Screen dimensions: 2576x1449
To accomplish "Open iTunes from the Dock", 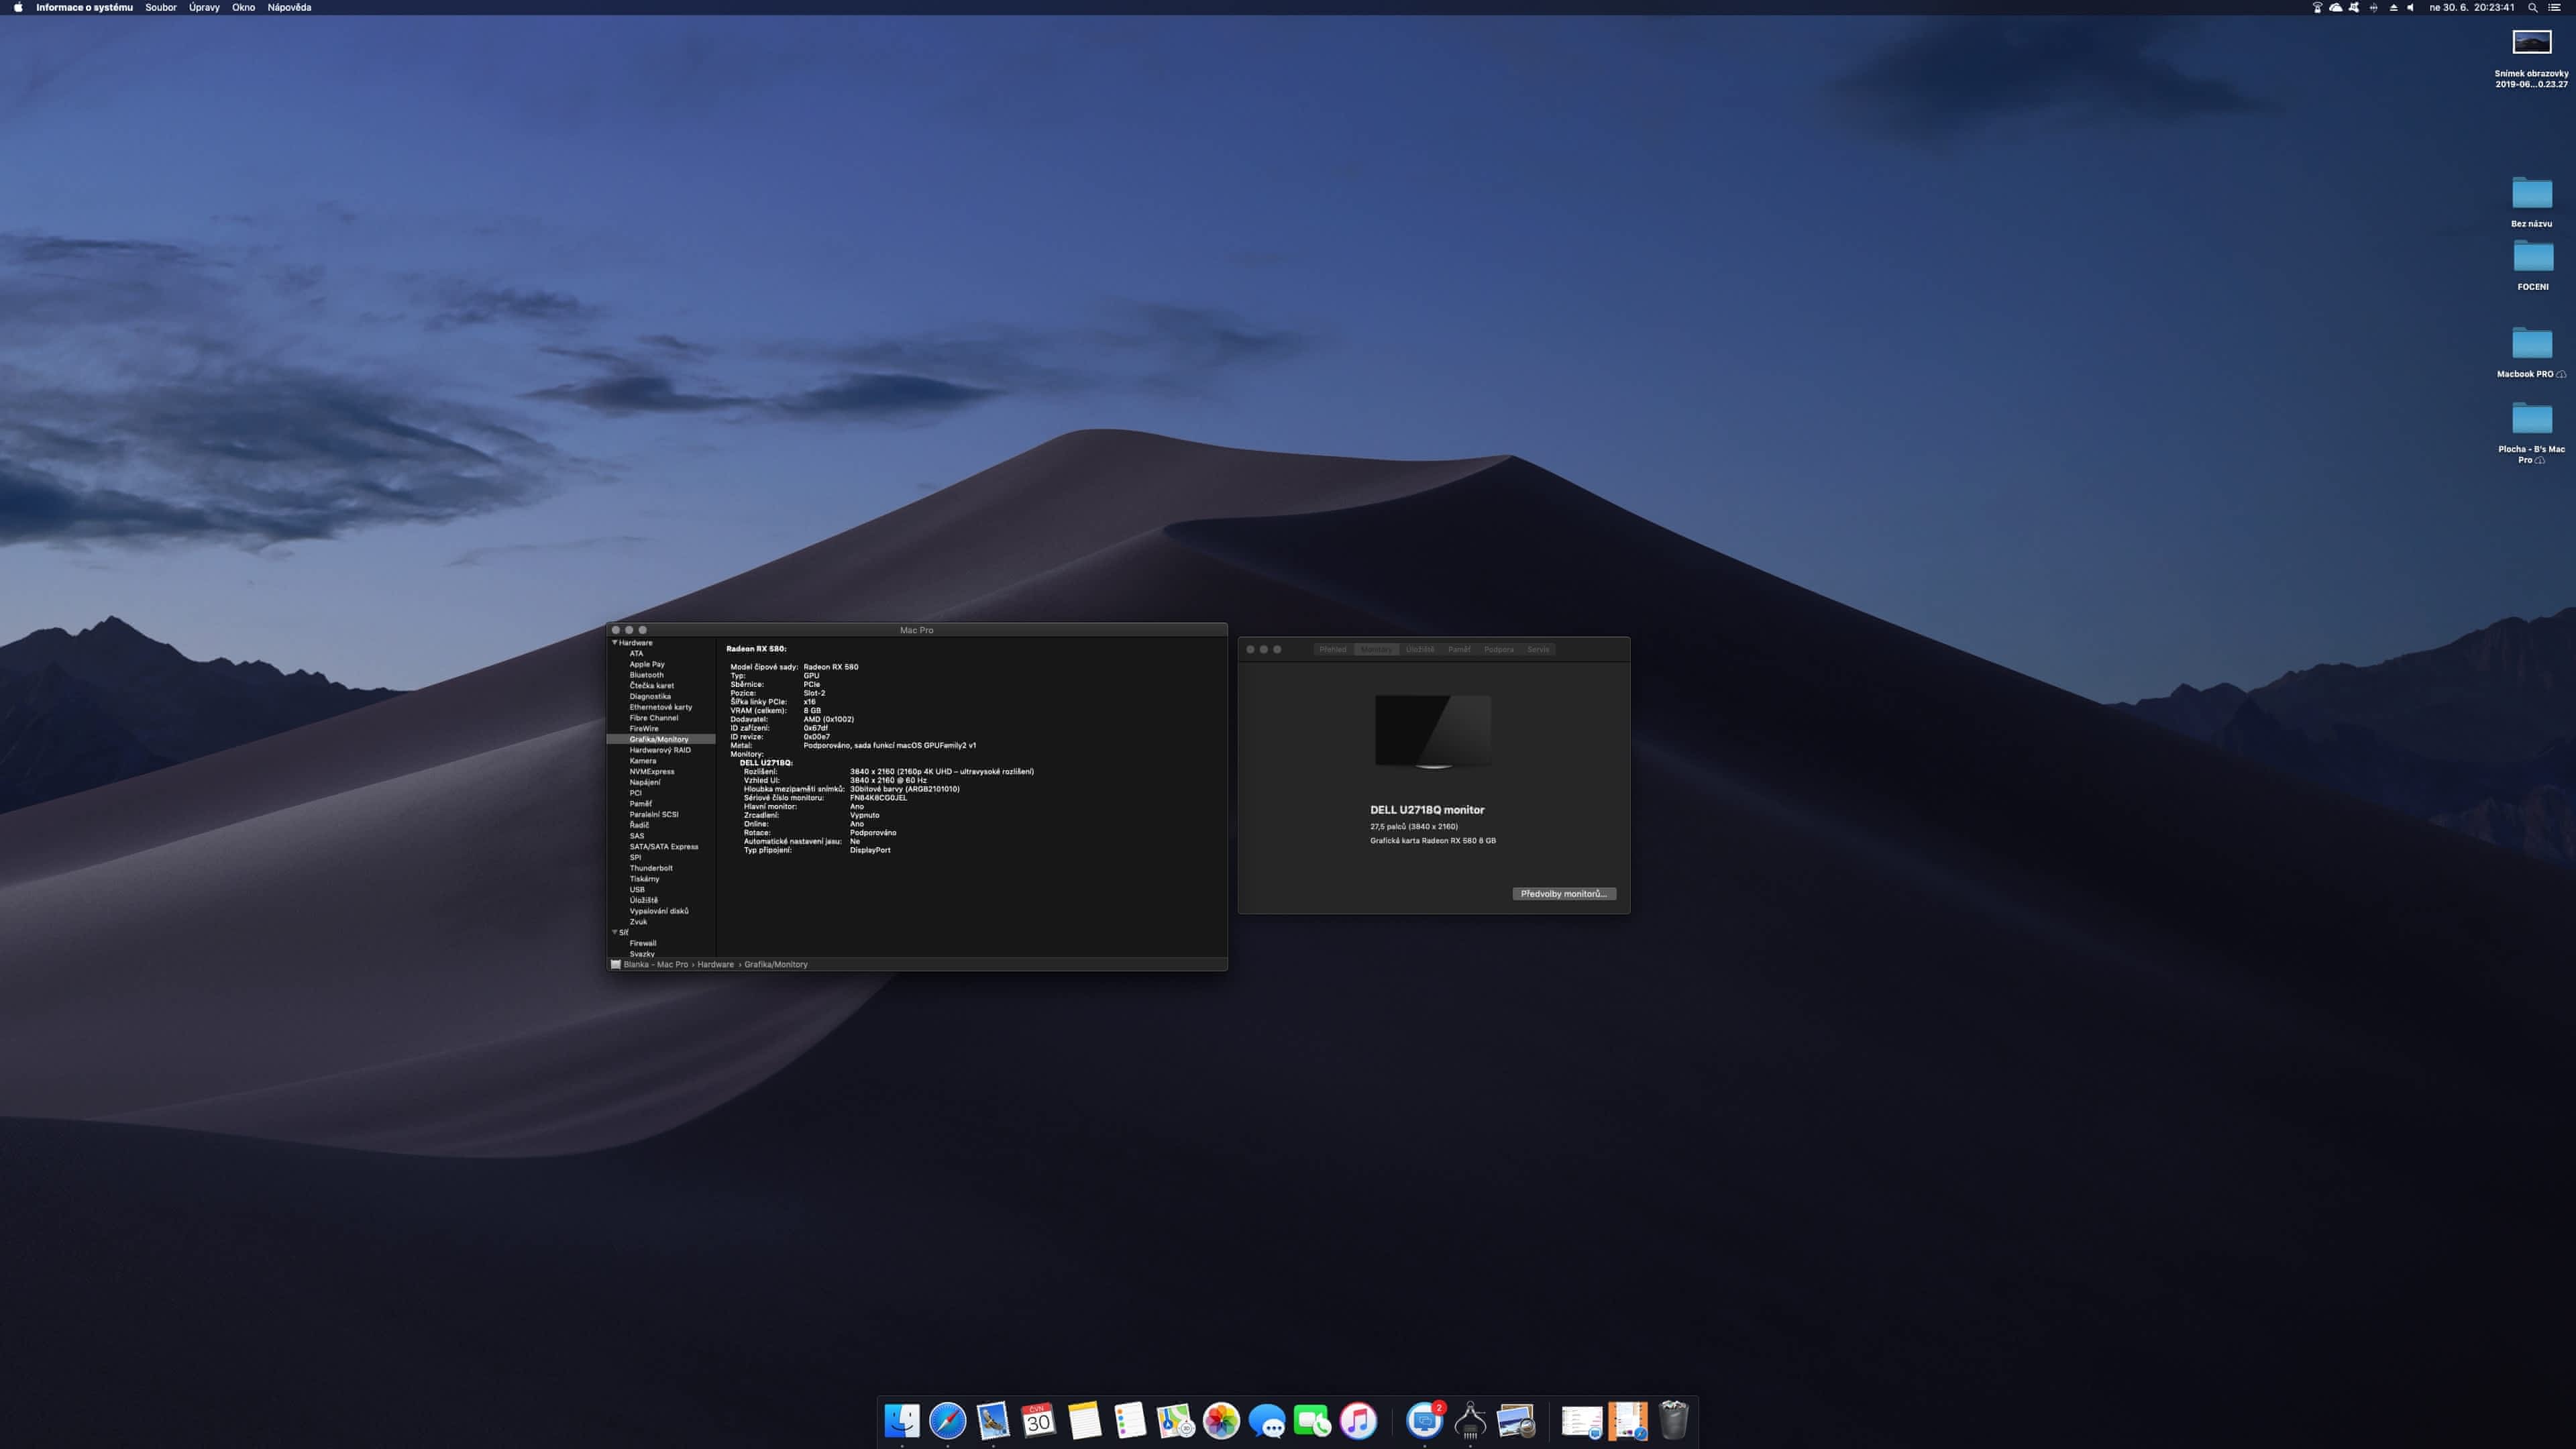I will coord(1358,1420).
